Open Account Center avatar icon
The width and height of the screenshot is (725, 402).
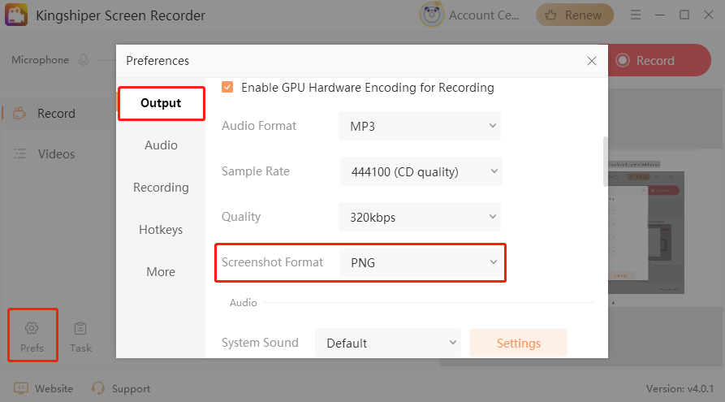coord(431,15)
